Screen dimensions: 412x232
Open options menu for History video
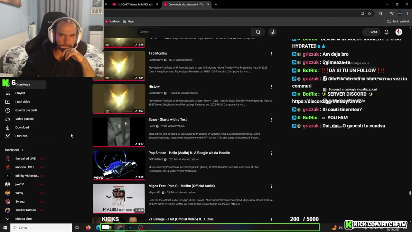tap(271, 87)
